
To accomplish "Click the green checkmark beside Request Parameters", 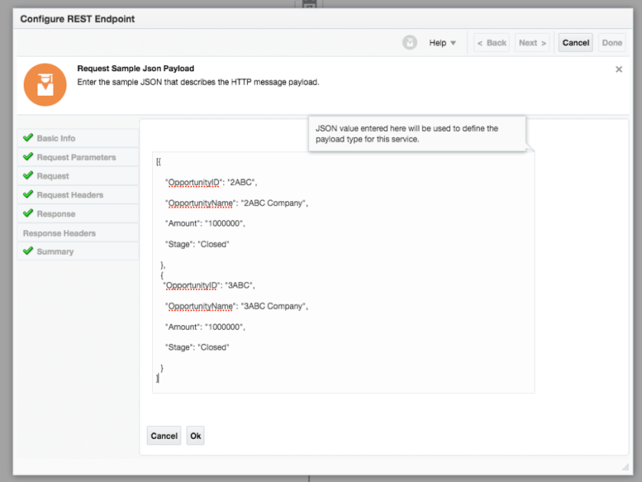I will 28,157.
